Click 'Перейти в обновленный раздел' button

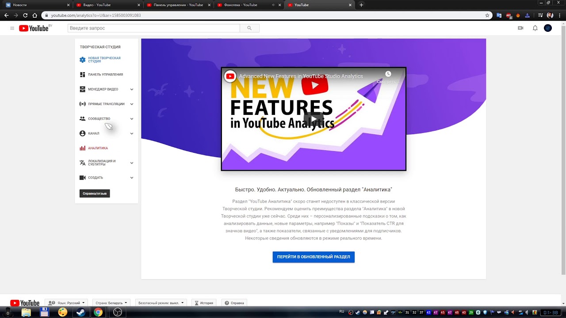[x=314, y=257]
